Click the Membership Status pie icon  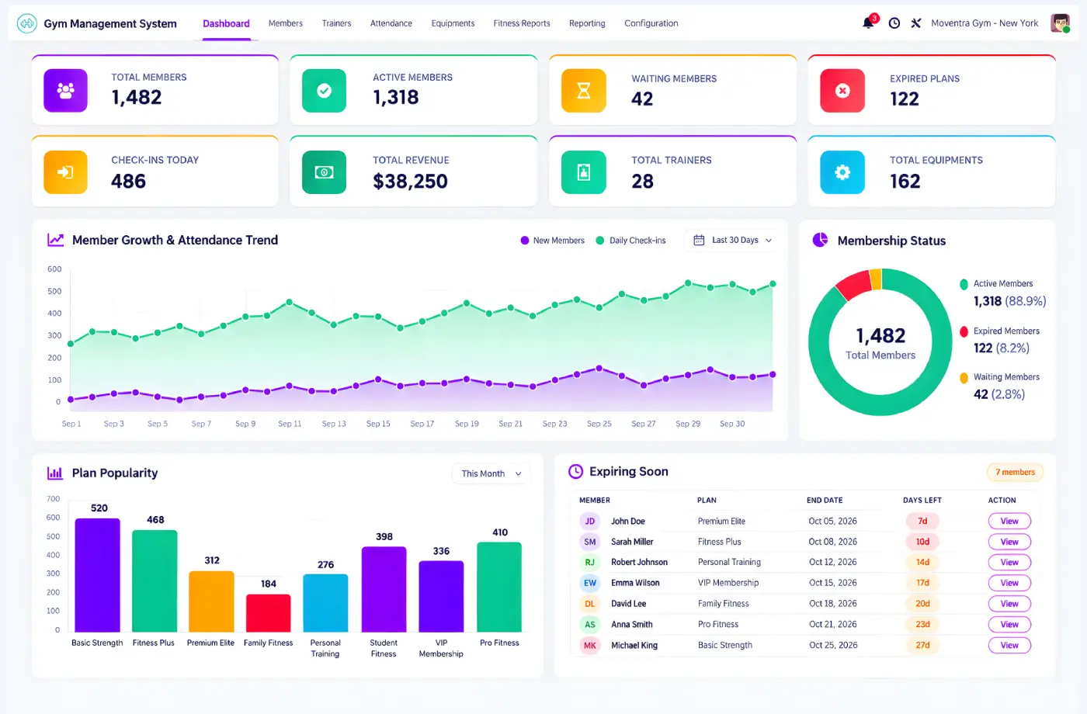820,240
